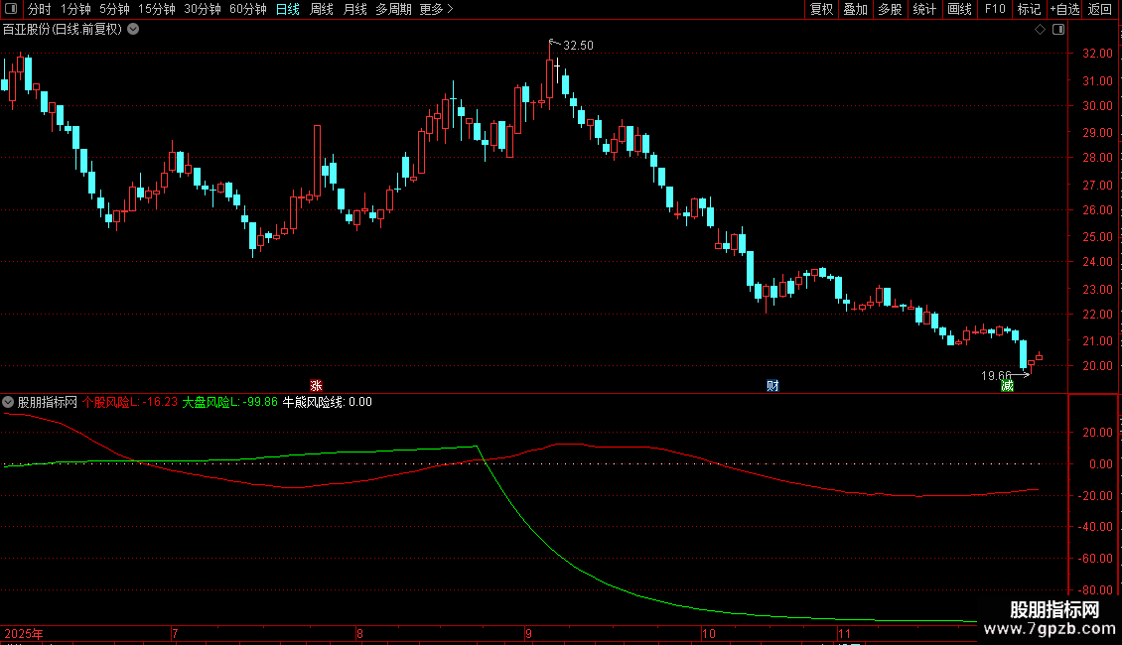Click the diamond icon above price axis

coord(1040,30)
